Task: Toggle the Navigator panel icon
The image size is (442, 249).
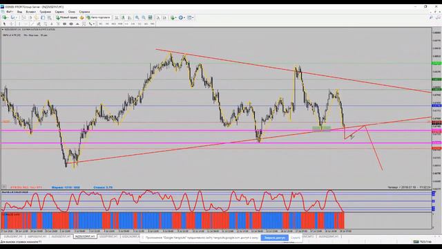Action: (x=37, y=17)
